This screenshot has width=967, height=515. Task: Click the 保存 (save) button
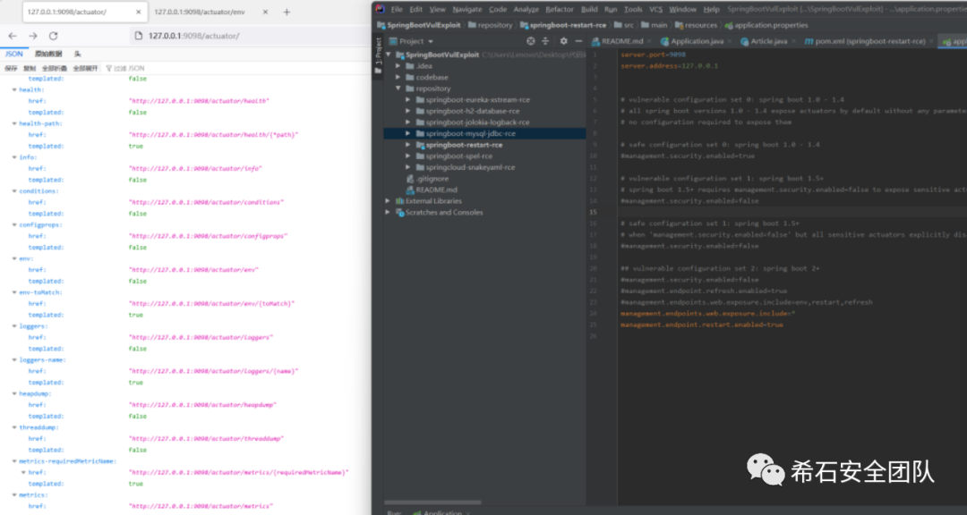tap(11, 68)
